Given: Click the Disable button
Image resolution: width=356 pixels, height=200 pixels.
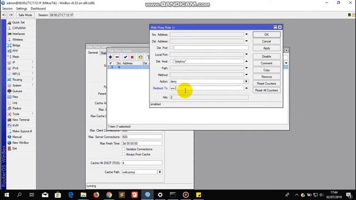Looking at the screenshot, I should click(266, 57).
